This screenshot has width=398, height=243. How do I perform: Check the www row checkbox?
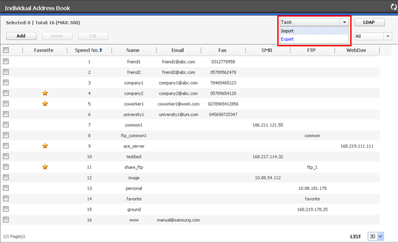click(6, 219)
